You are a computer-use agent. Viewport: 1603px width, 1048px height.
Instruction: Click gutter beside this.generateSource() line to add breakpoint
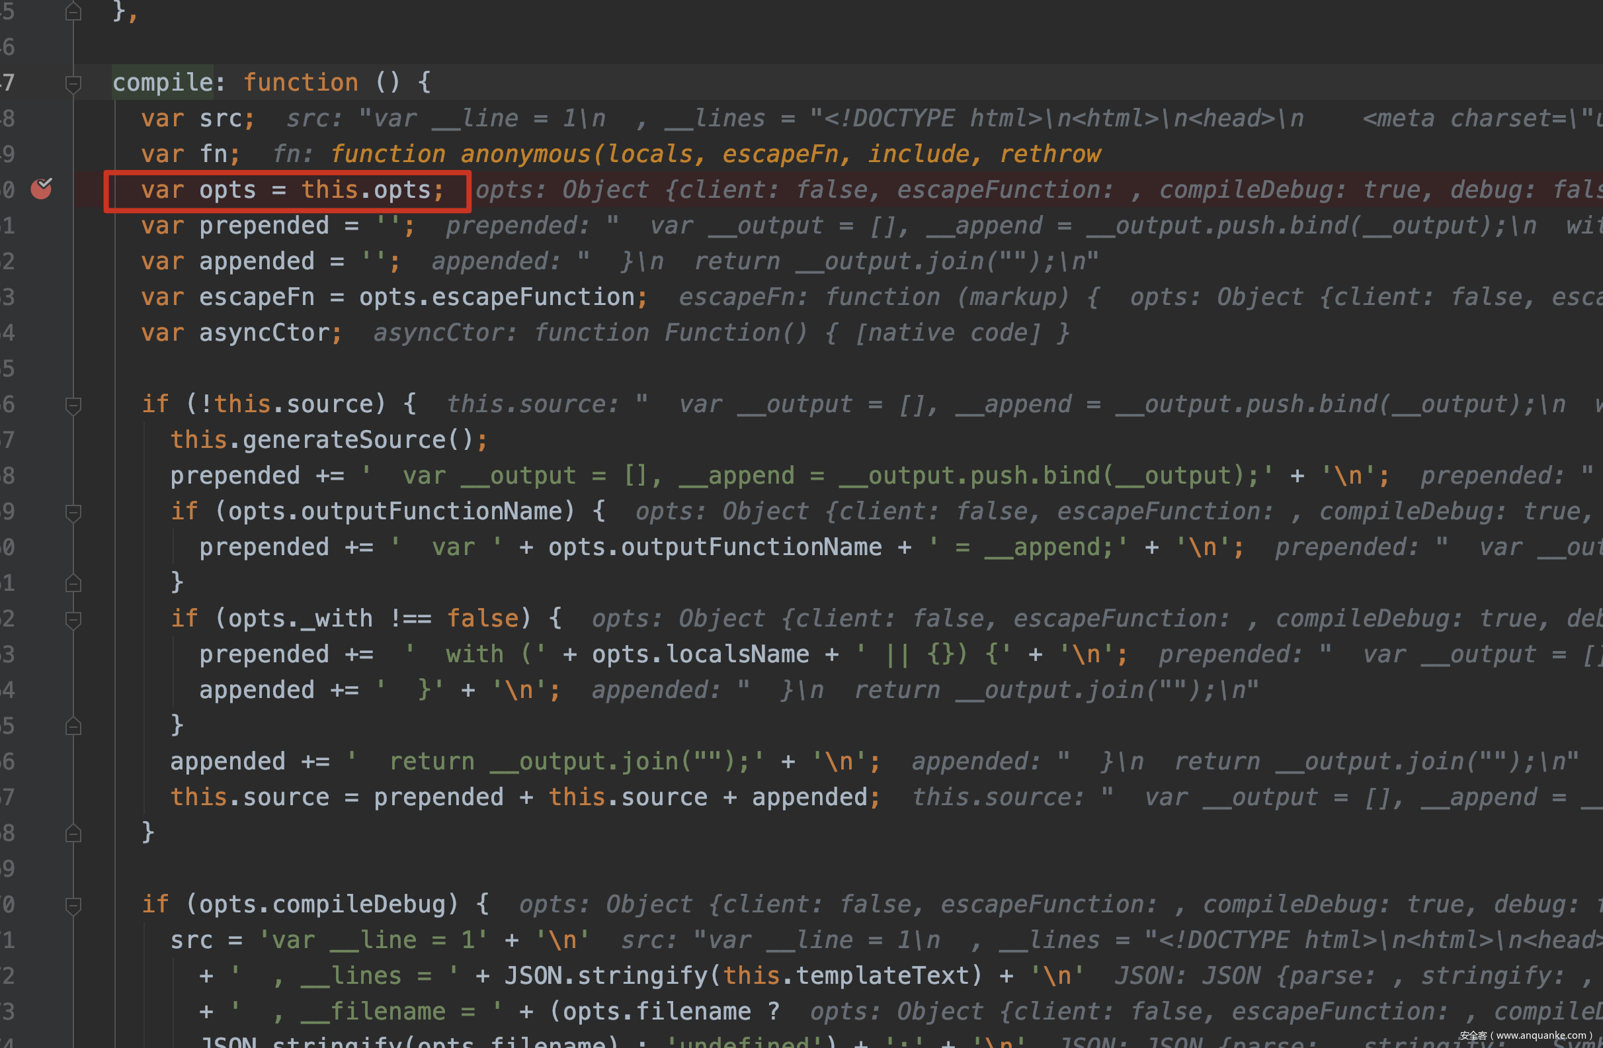pos(42,440)
